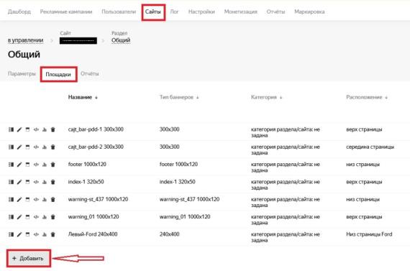Select banner type cell '240x400'

click(170, 234)
